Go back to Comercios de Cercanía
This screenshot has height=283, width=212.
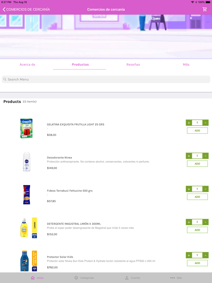[x=26, y=9]
